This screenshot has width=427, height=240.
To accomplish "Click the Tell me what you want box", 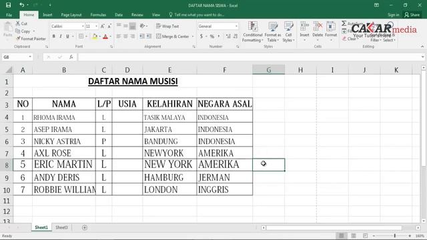I will point(197,15).
